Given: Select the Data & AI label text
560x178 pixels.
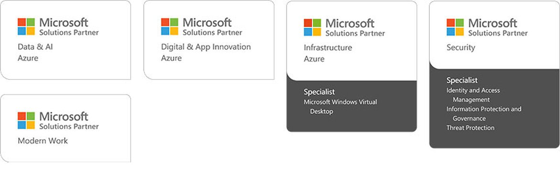Looking at the screenshot, I should [35, 47].
